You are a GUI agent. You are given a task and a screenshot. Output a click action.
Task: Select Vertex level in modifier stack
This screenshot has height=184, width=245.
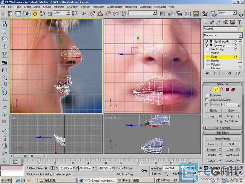[x=215, y=53]
